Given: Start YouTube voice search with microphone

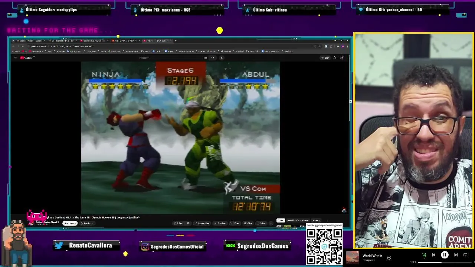Looking at the screenshot, I should 222,57.
